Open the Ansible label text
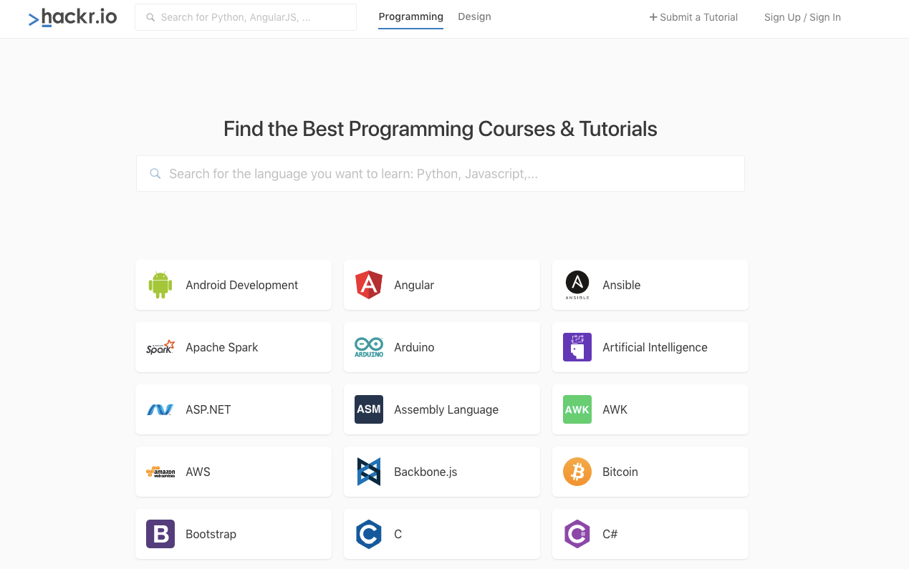The image size is (909, 569). point(621,285)
